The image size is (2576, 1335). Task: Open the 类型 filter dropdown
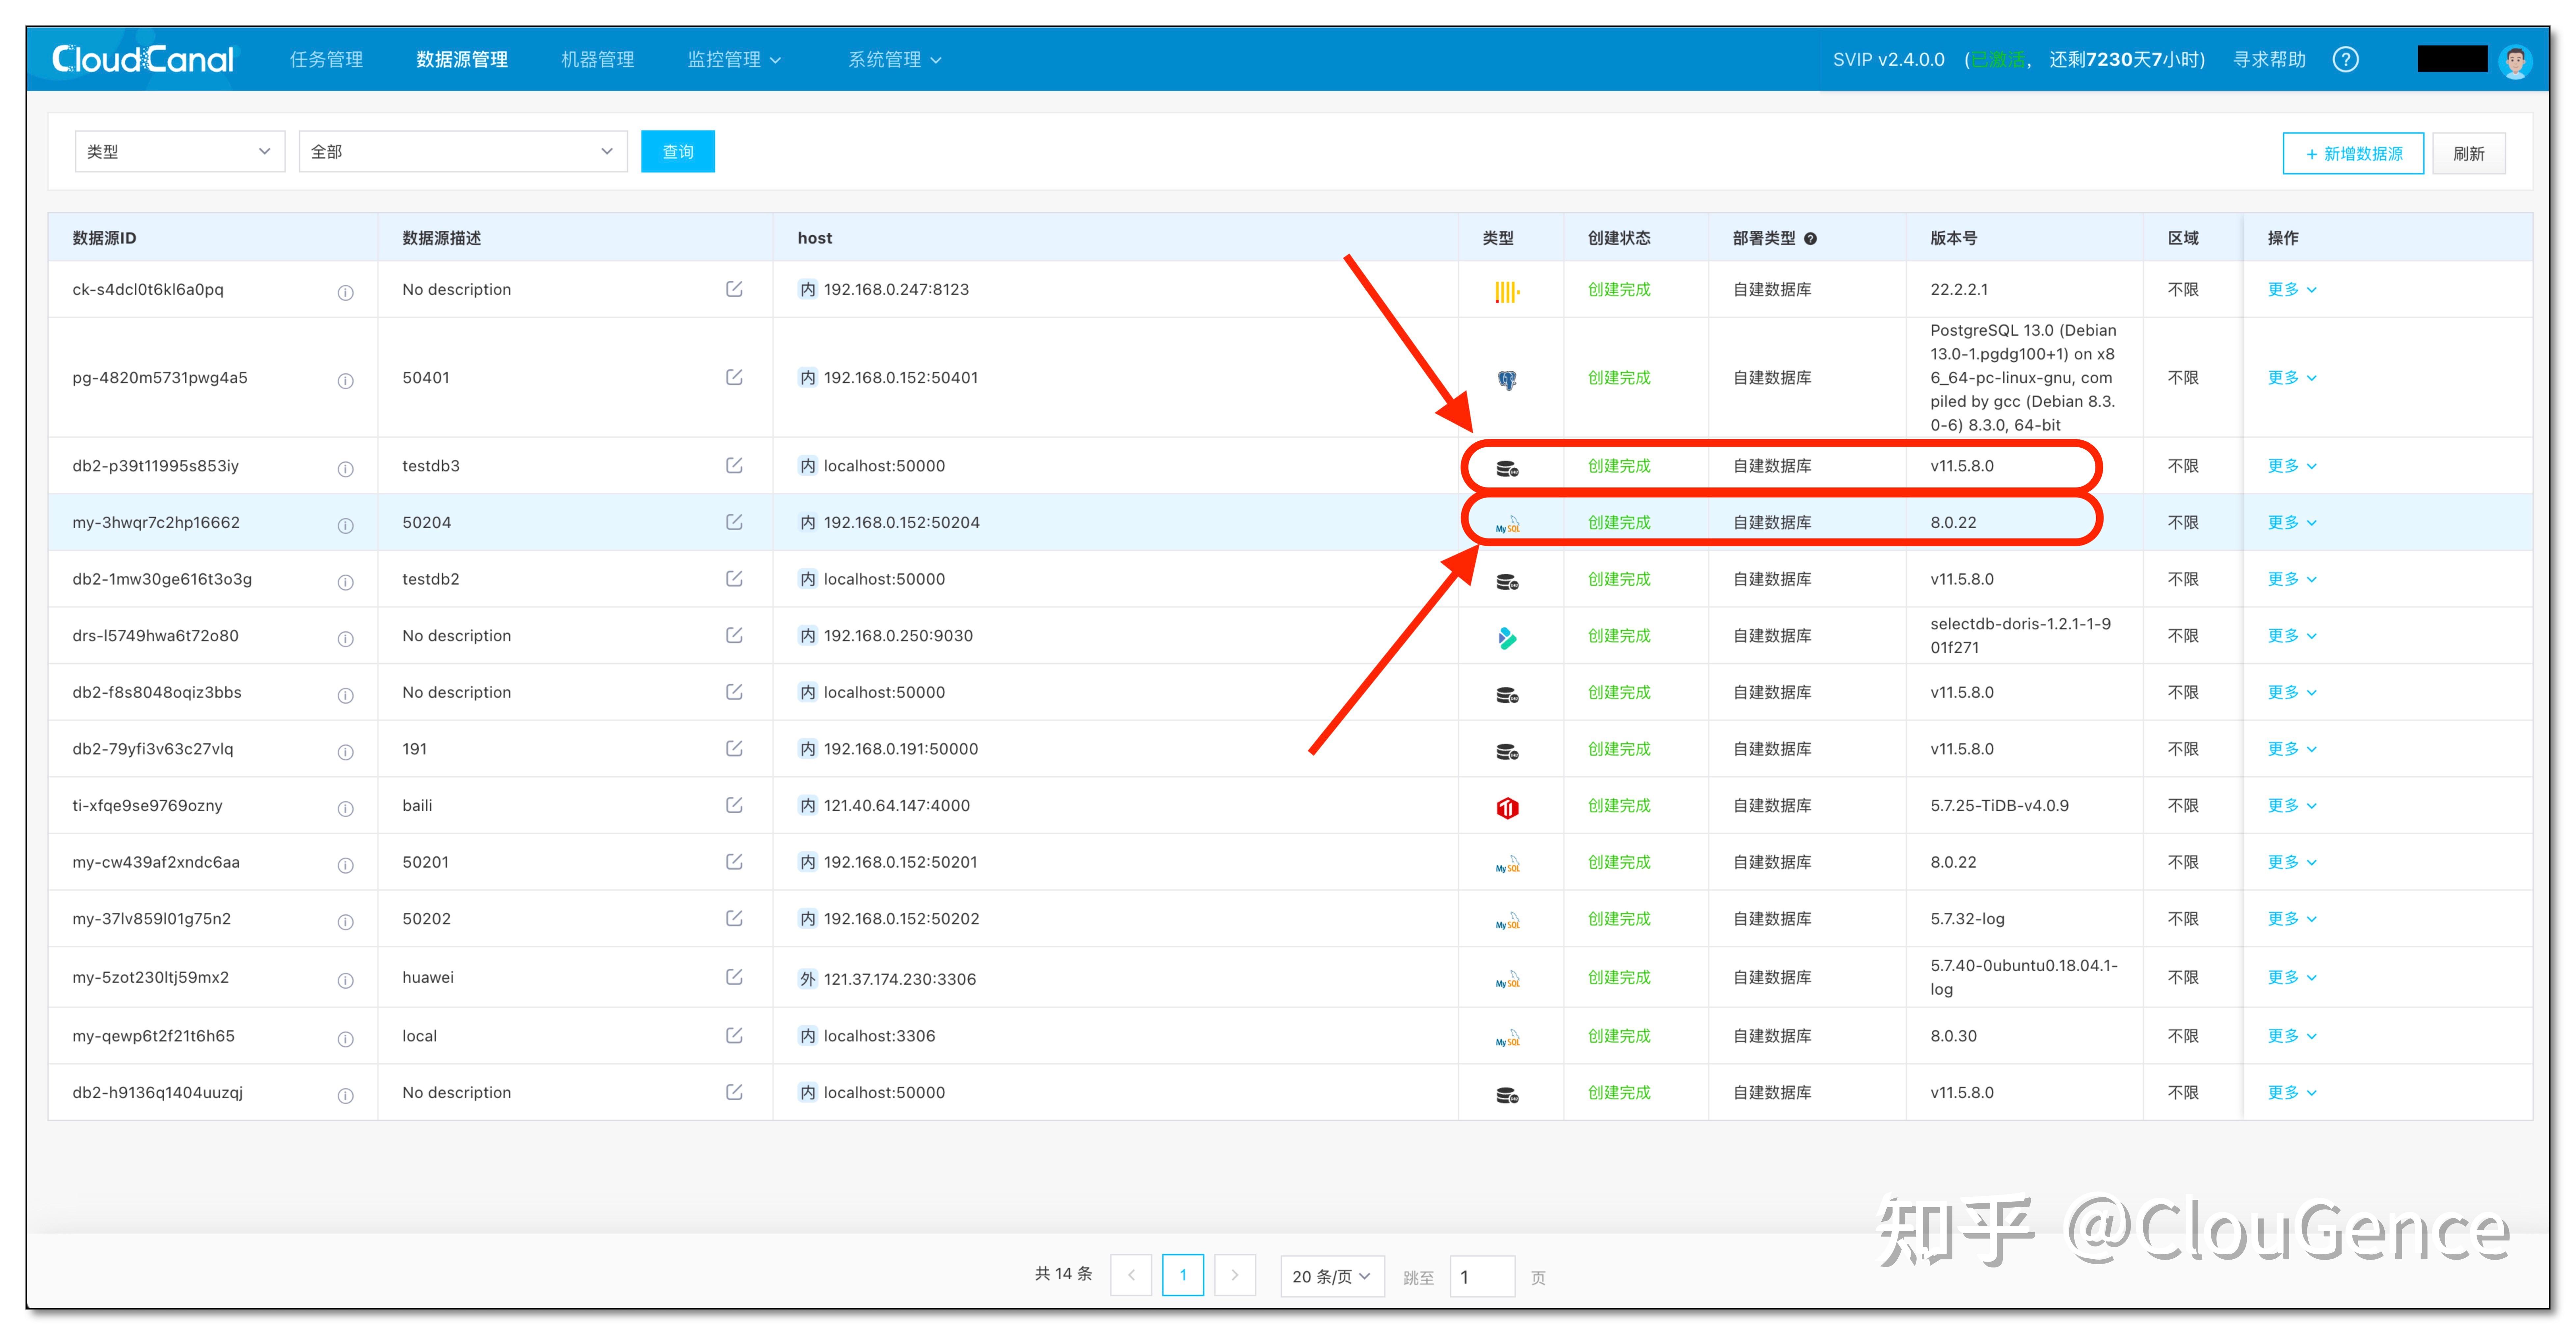[x=180, y=151]
